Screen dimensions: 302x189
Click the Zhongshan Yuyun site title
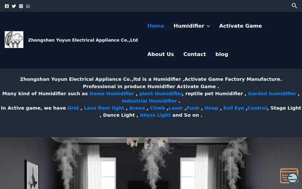click(83, 40)
